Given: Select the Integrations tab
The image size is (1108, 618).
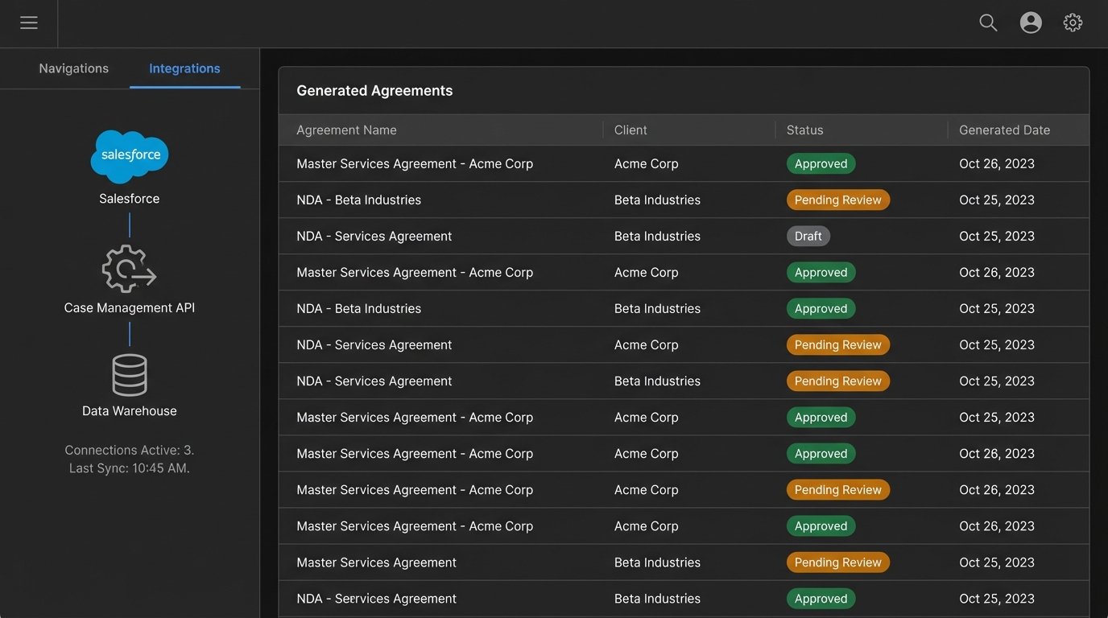Looking at the screenshot, I should (x=184, y=68).
